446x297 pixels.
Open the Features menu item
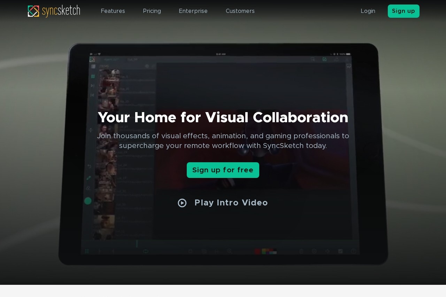click(x=113, y=11)
